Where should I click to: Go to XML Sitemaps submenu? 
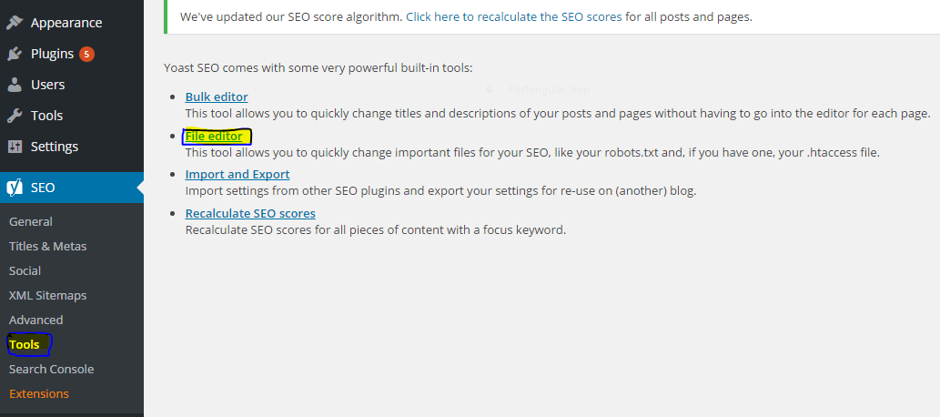coord(47,295)
